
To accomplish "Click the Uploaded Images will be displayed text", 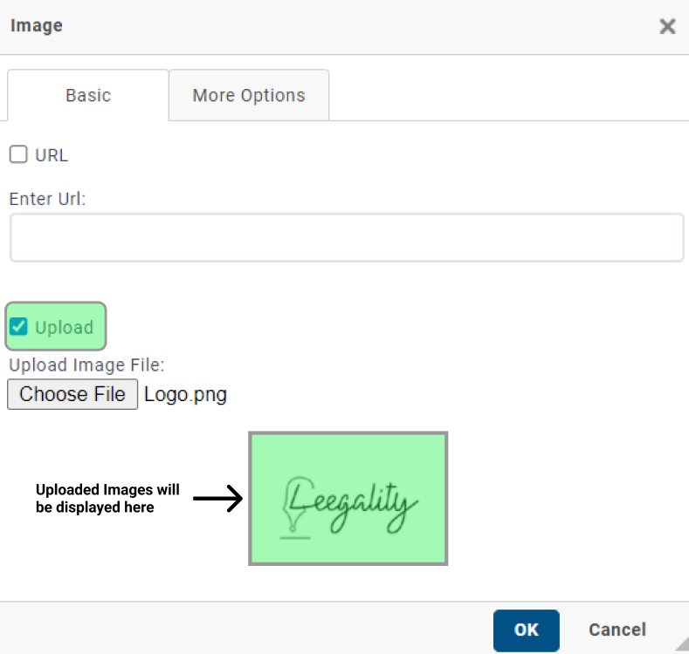I will tap(107, 498).
